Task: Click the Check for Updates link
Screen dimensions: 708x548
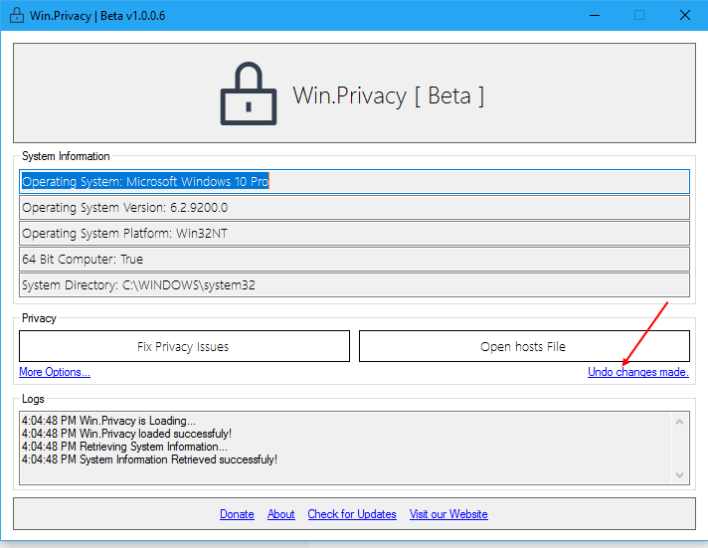Action: [352, 514]
